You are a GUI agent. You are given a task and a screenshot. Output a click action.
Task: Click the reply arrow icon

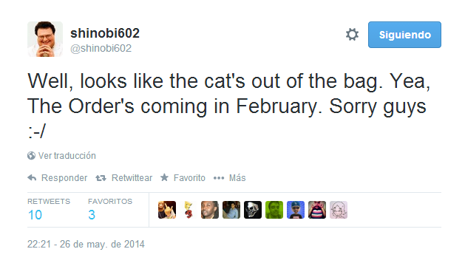tap(32, 178)
